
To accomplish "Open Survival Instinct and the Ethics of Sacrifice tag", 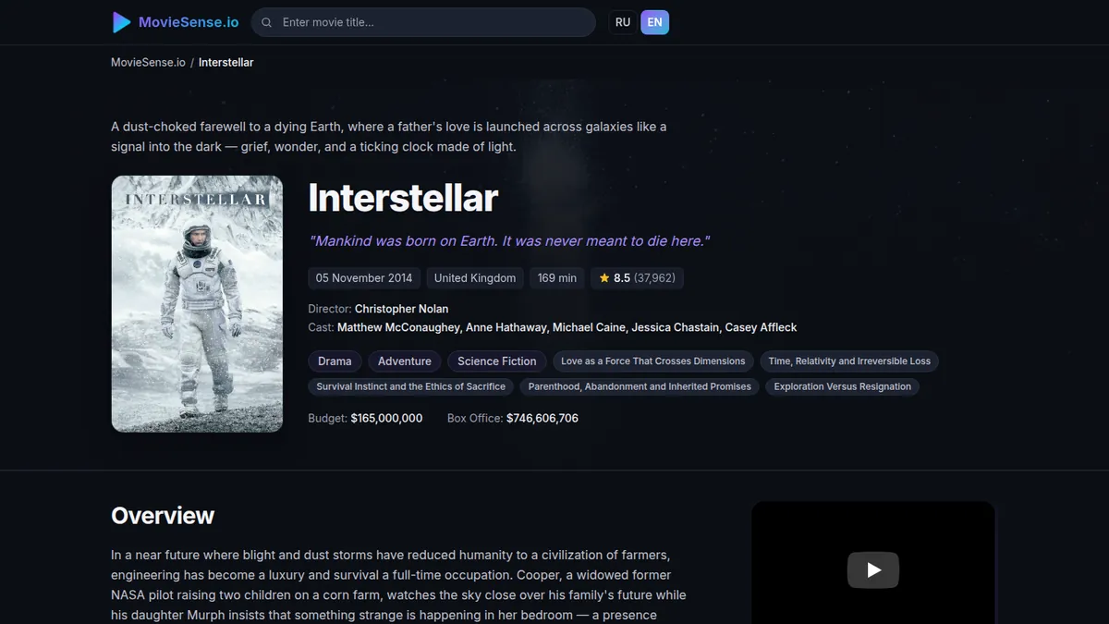I will 411,386.
